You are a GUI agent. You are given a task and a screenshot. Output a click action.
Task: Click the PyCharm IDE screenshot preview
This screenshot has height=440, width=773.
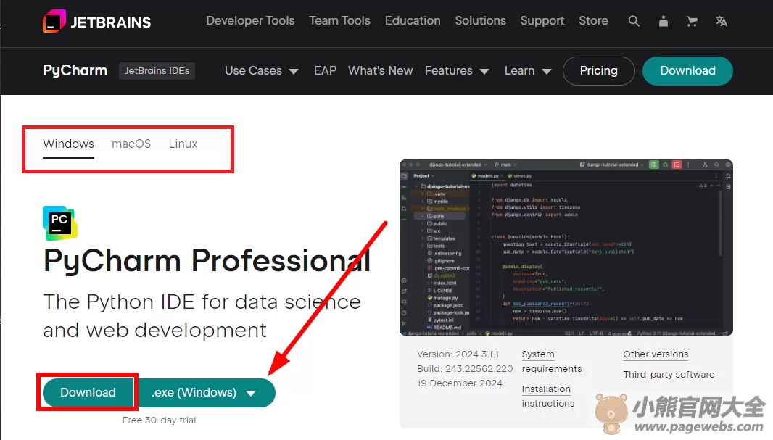click(566, 247)
